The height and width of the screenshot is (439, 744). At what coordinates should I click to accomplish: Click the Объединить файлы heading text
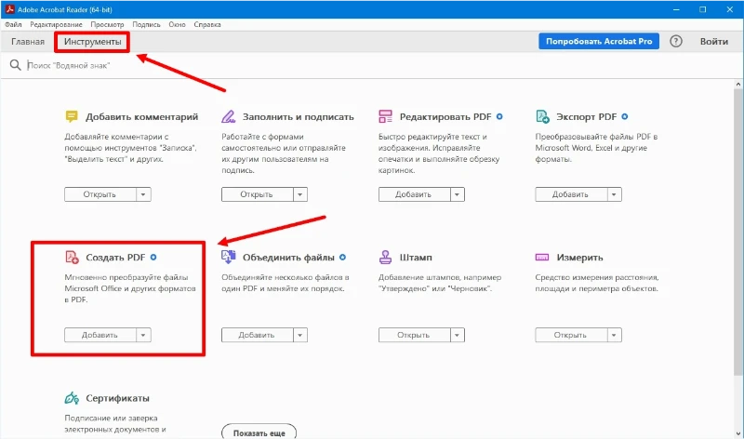point(288,258)
